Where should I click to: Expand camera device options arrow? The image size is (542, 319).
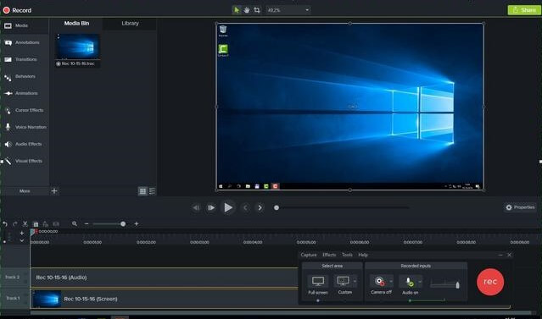point(391,281)
